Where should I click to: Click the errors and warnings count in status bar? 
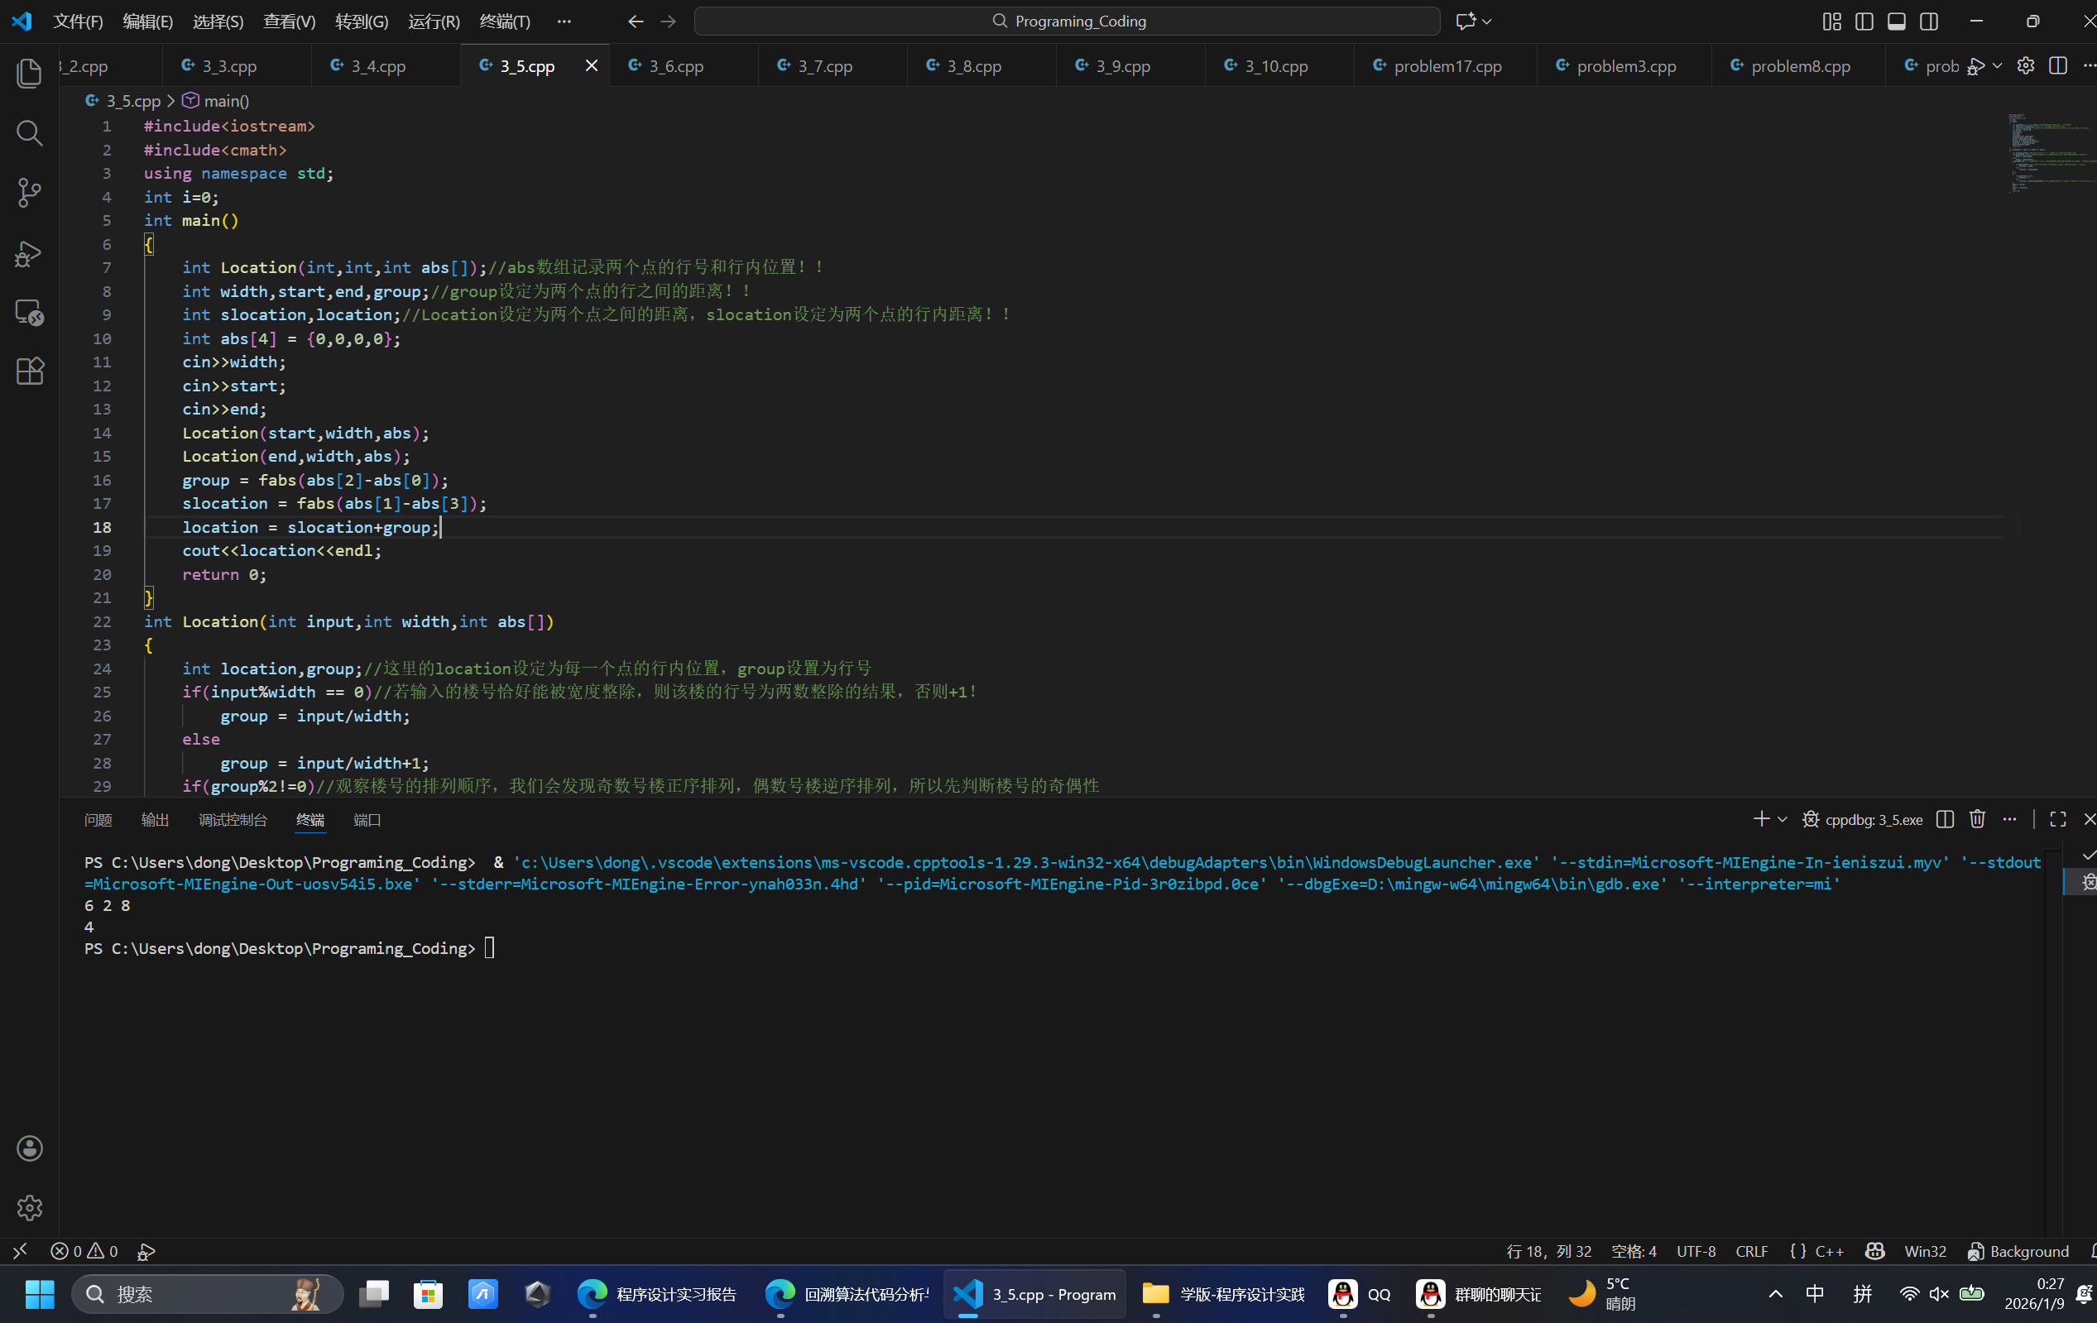[84, 1251]
